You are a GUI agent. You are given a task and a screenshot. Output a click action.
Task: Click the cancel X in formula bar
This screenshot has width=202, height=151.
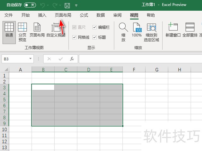click(x=49, y=59)
